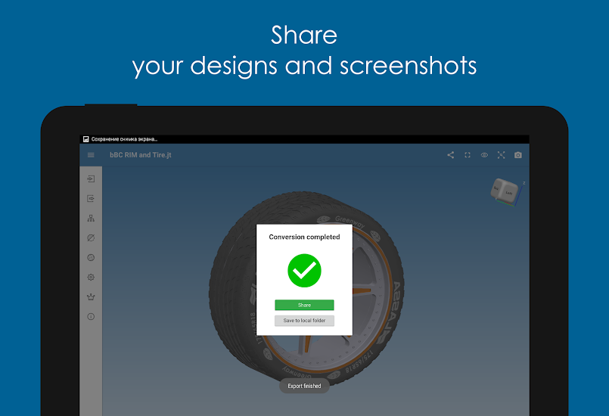This screenshot has height=416, width=609.
Task: Click the green Share button
Action: point(304,305)
